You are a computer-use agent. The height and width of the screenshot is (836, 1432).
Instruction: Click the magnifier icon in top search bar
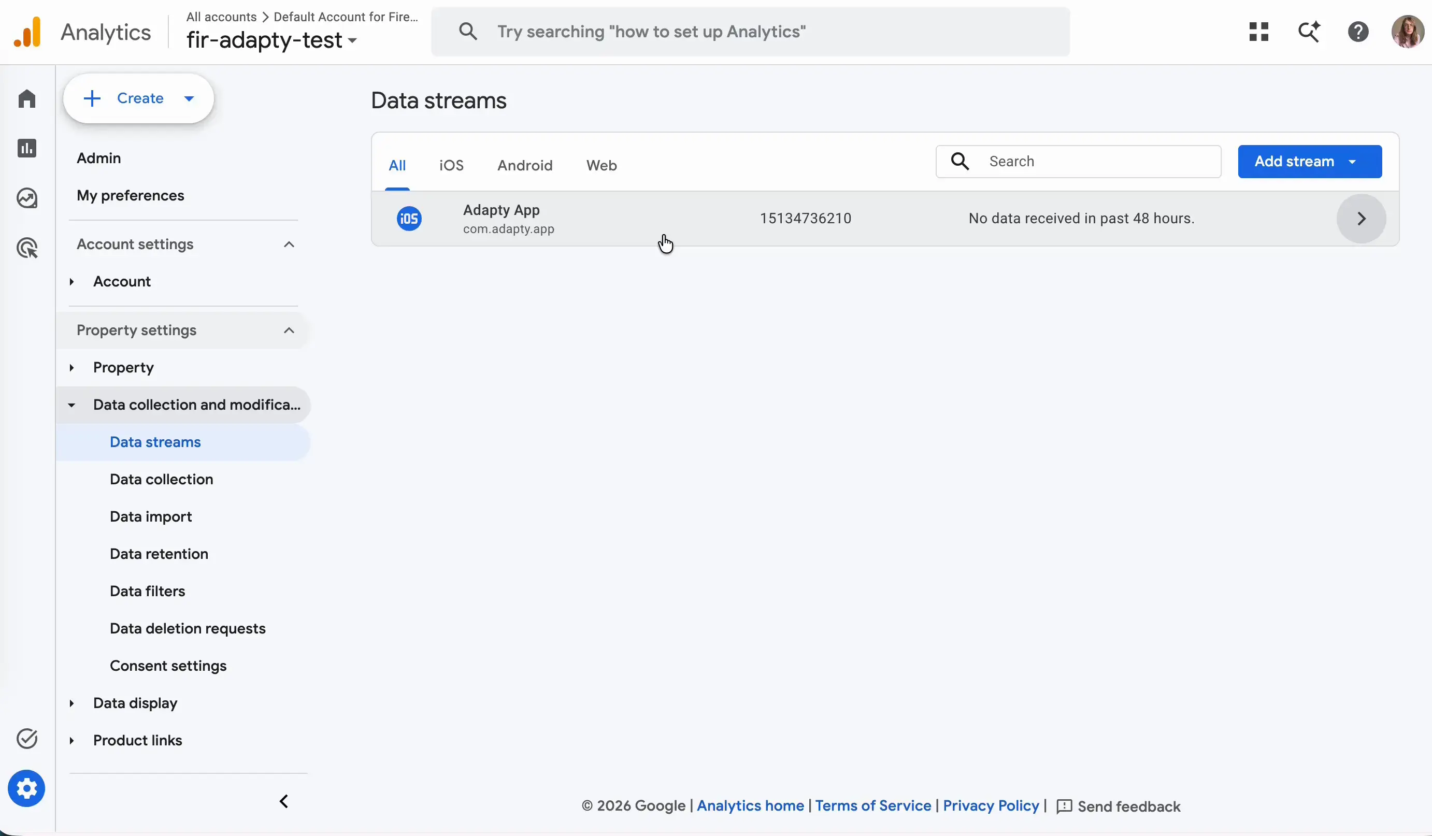pos(468,31)
